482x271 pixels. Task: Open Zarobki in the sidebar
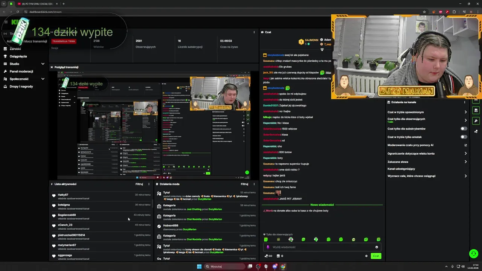[15, 49]
